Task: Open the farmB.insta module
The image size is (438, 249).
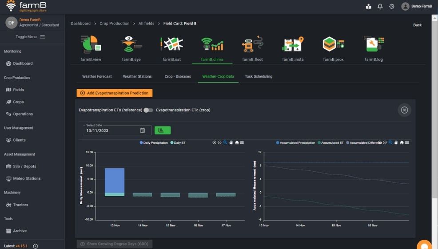Action: (x=293, y=48)
